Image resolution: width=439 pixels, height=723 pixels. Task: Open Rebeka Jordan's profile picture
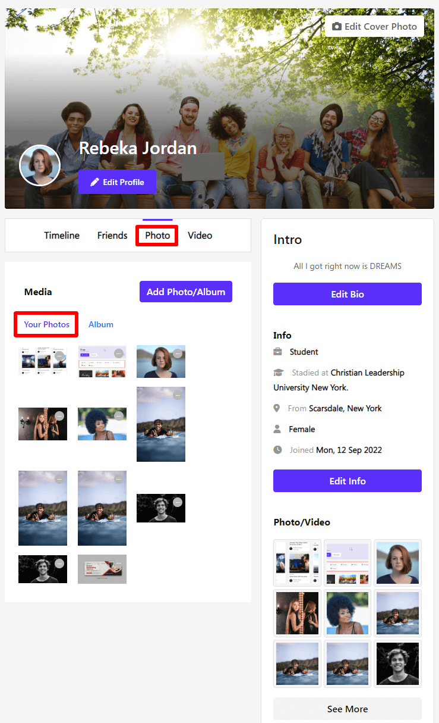[x=40, y=165]
